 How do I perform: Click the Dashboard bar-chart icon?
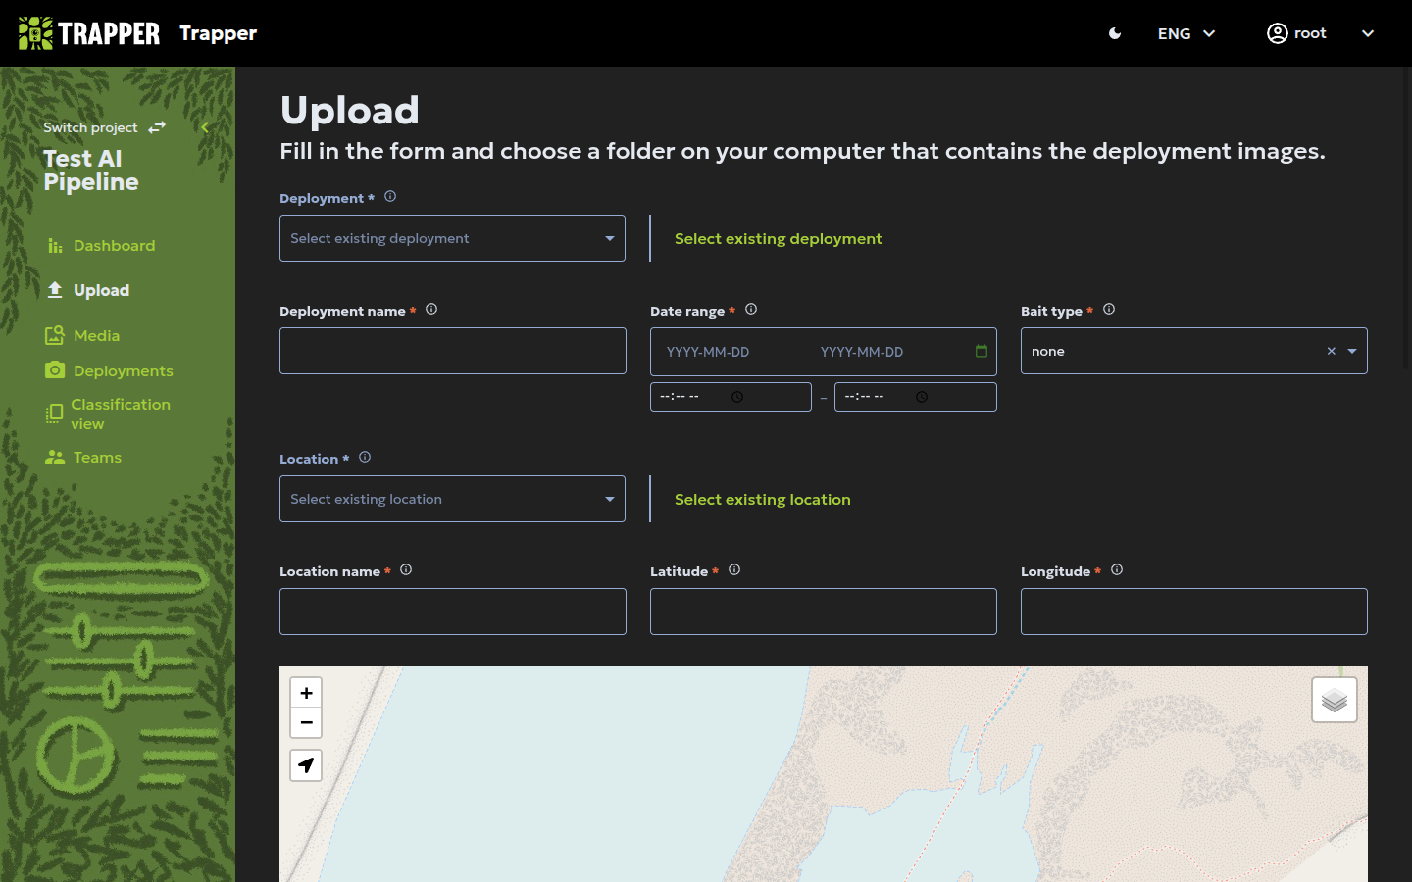55,245
